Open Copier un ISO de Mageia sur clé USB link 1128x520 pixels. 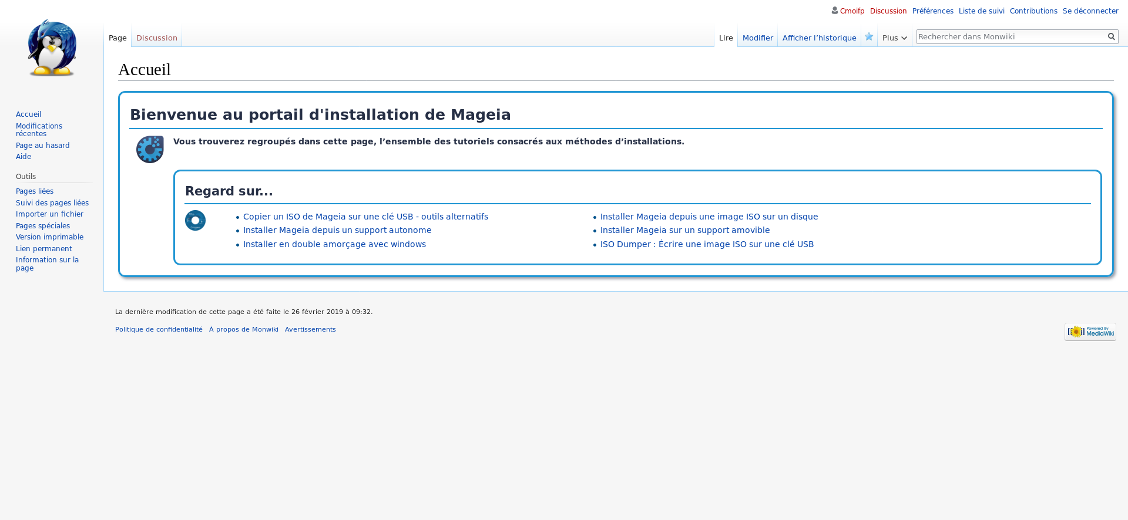pyautogui.click(x=365, y=217)
